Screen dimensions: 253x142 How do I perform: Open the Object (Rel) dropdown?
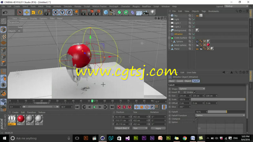[122, 128]
